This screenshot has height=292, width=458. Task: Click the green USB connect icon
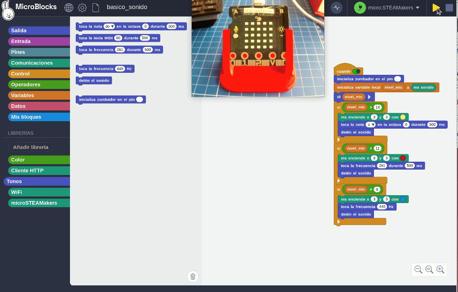pos(360,7)
